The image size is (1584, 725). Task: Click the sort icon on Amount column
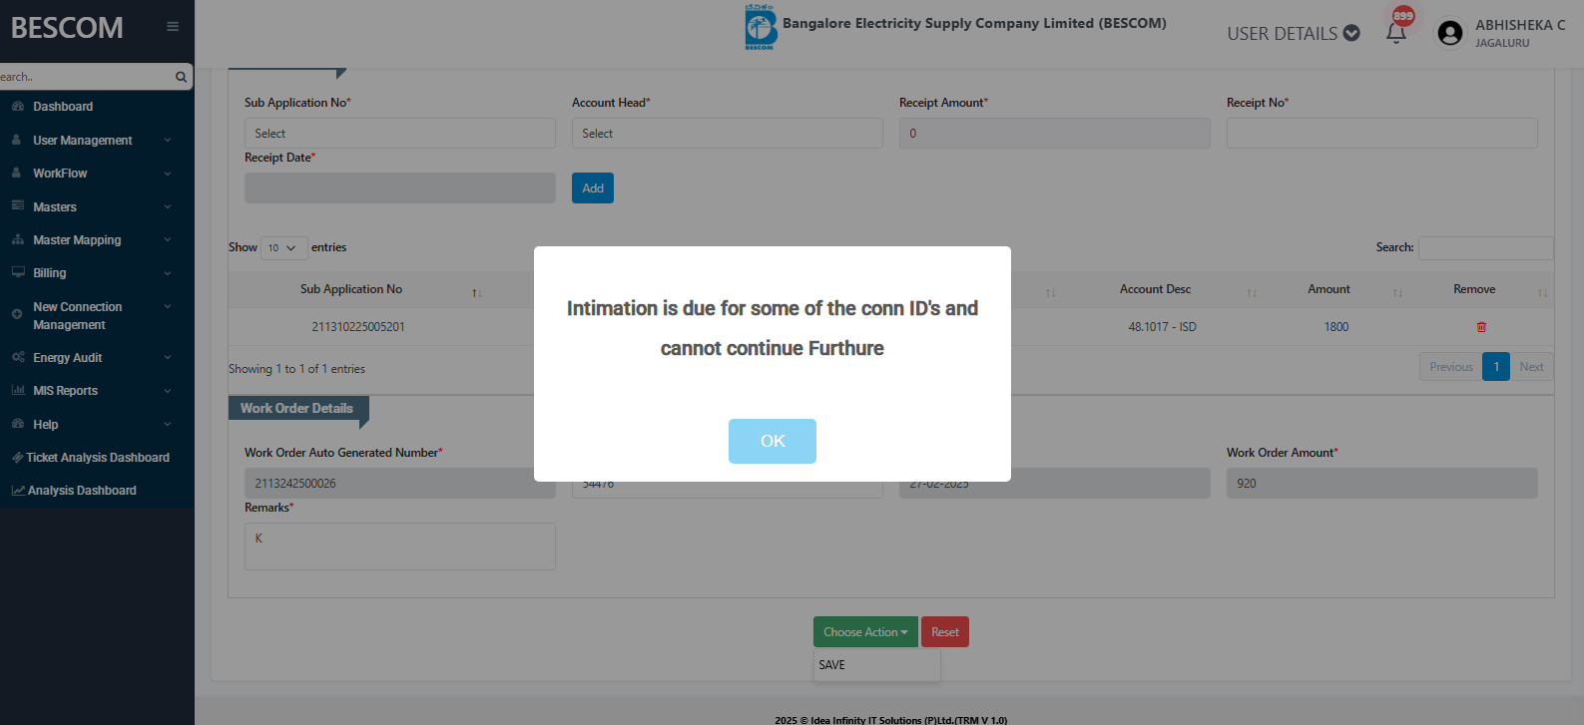[1397, 292]
